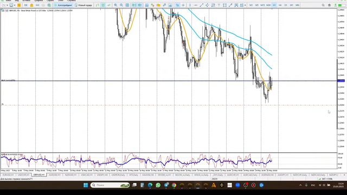Draw Fibonacci retracement tool
Image resolution: width=347 pixels, height=195 pixels.
[213, 5]
